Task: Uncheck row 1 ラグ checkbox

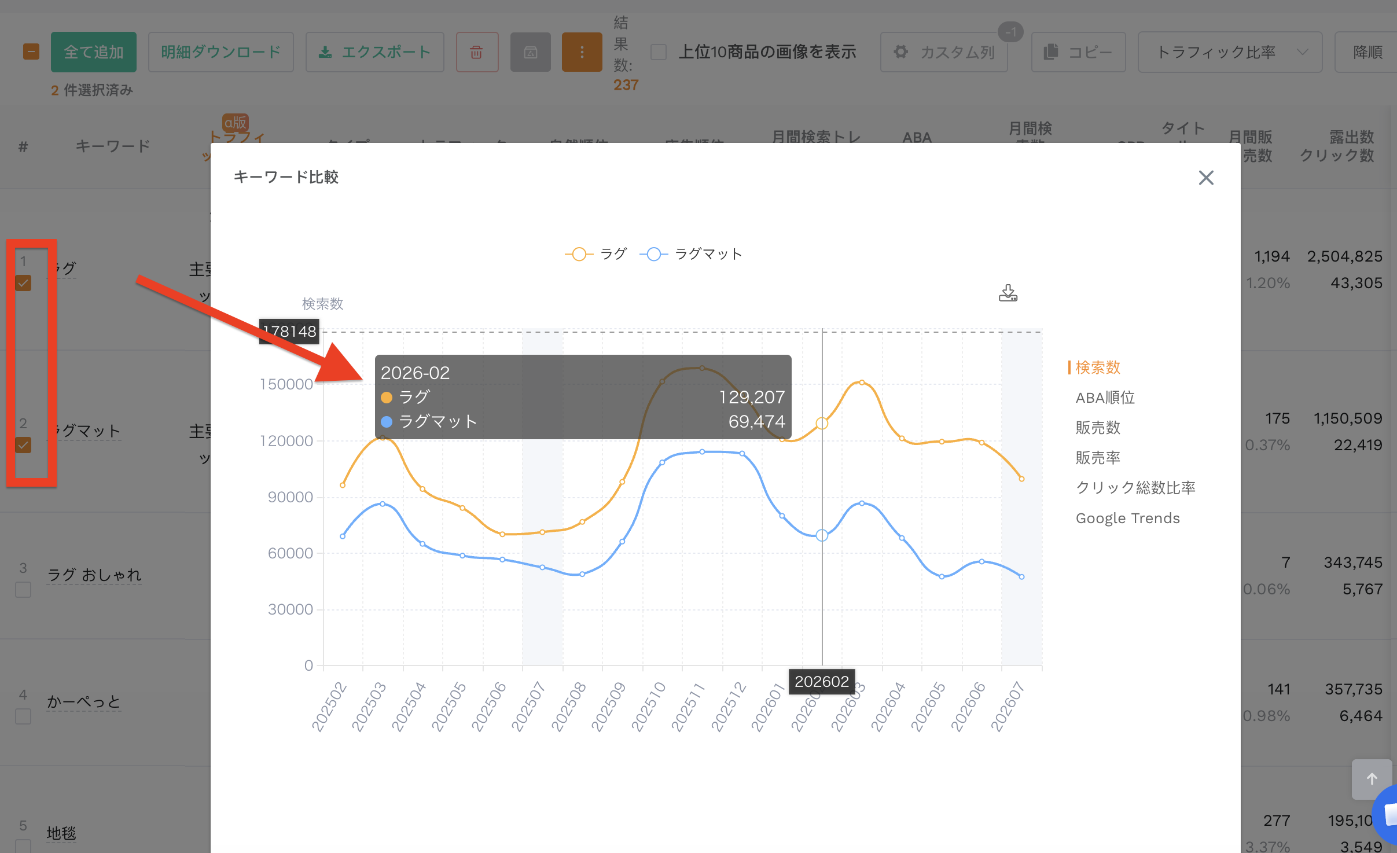Action: (23, 283)
